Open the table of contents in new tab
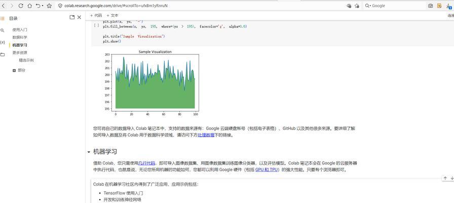 pyautogui.click(x=72, y=17)
